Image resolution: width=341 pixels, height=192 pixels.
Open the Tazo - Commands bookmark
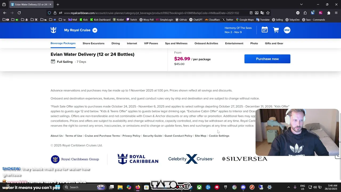click(x=313, y=20)
